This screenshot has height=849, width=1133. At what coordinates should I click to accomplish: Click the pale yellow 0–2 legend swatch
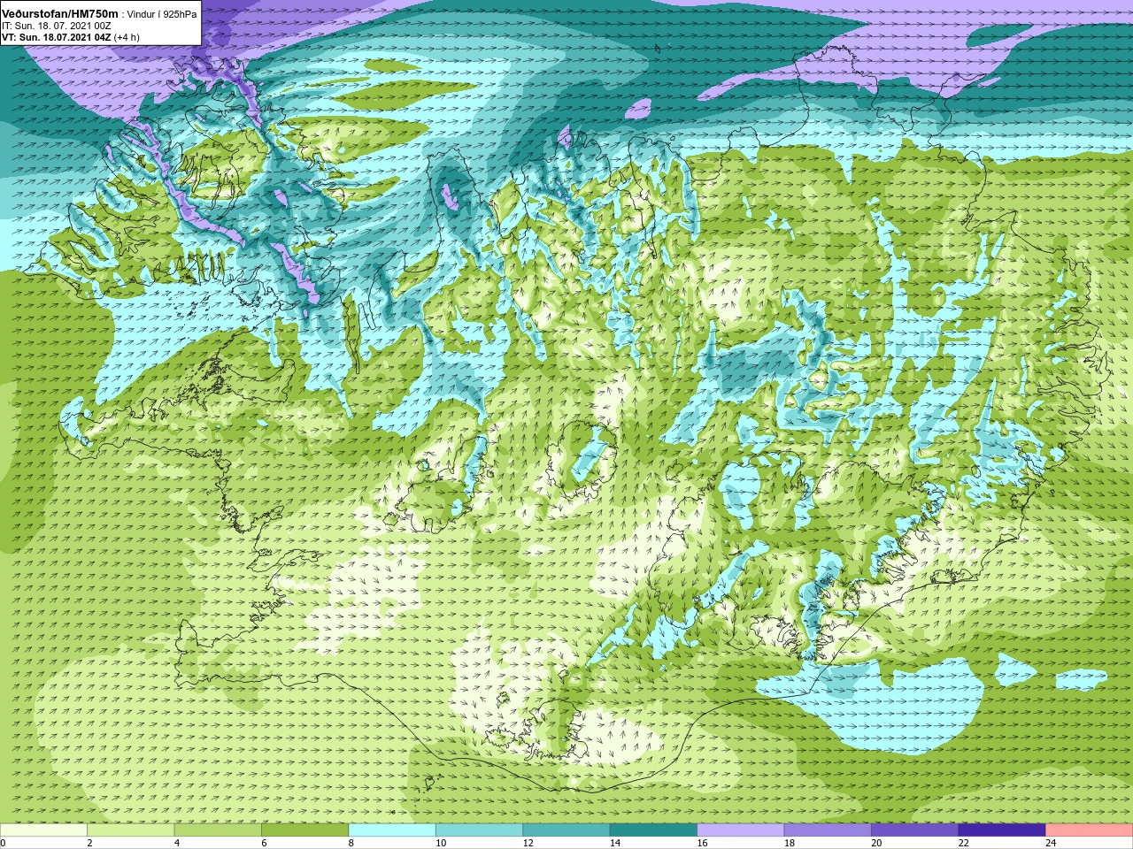click(43, 830)
